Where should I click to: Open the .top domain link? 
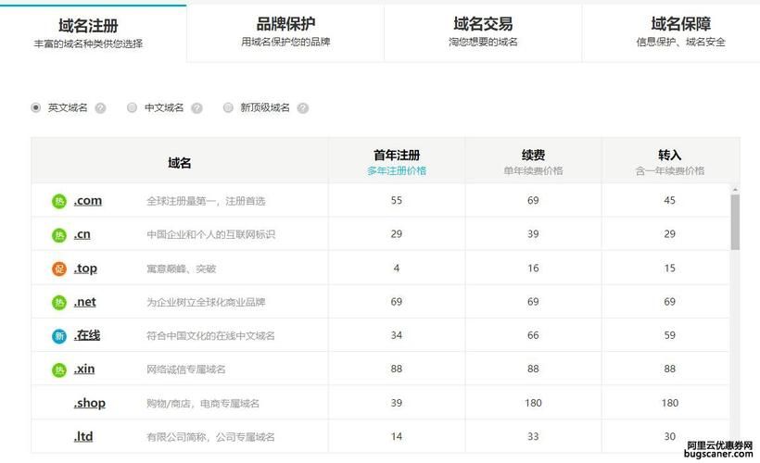pyautogui.click(x=85, y=269)
